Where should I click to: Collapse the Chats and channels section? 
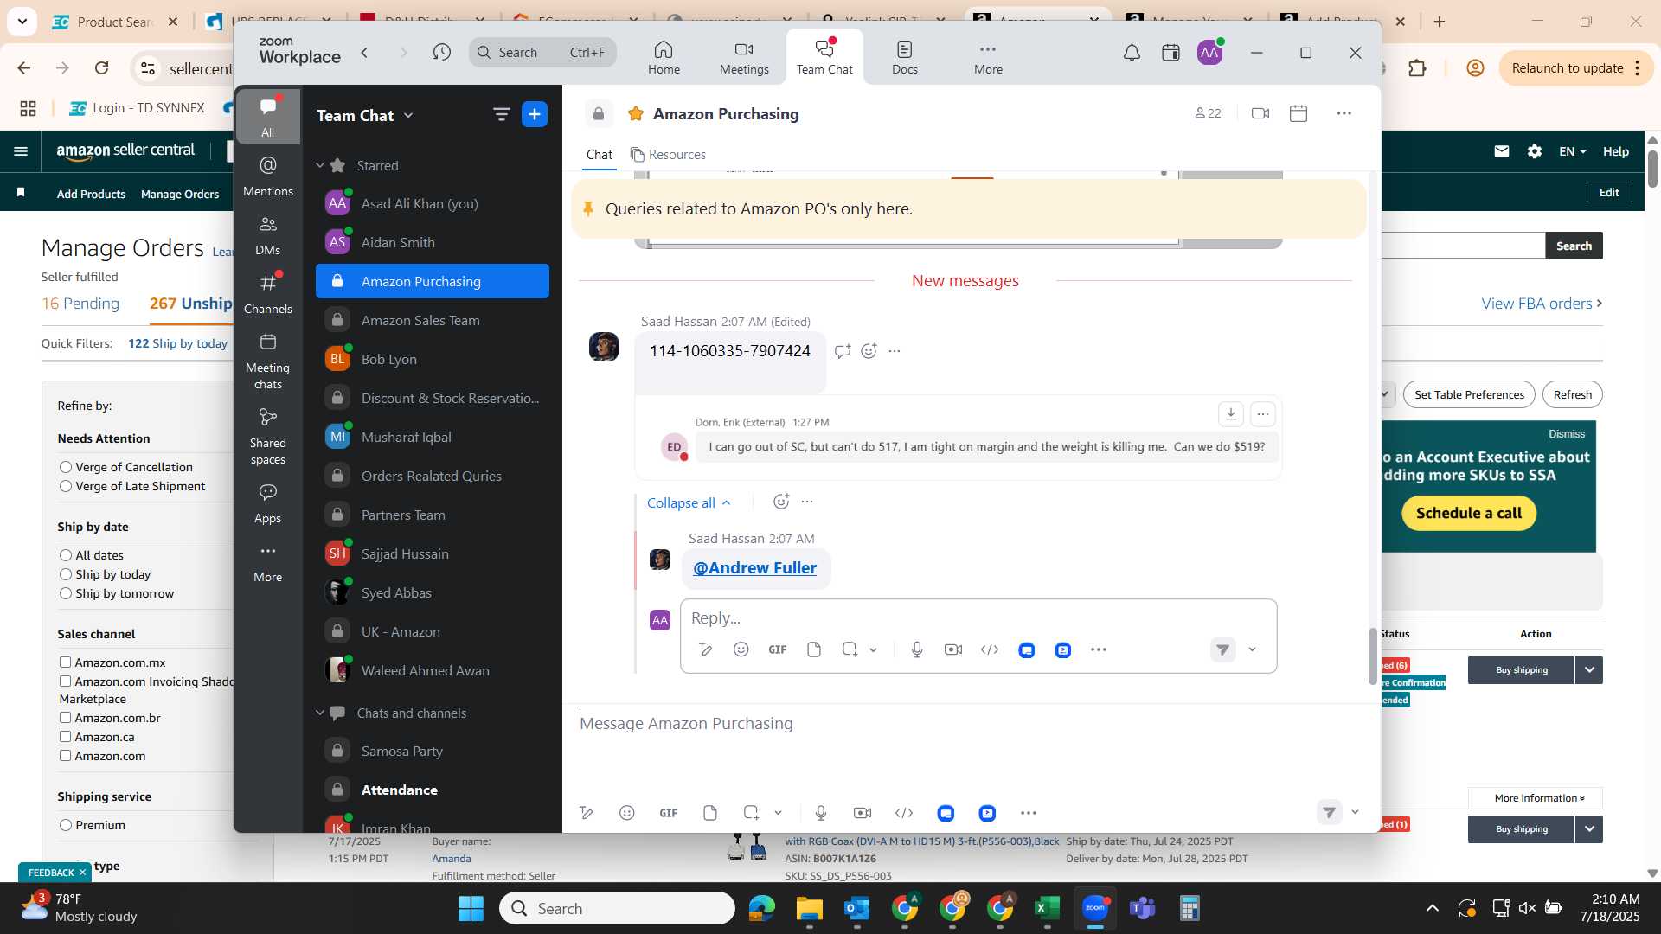(x=320, y=713)
